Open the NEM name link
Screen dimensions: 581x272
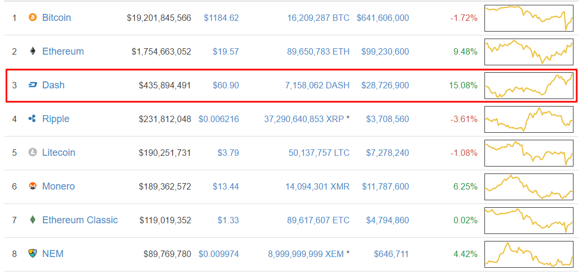tap(53, 254)
